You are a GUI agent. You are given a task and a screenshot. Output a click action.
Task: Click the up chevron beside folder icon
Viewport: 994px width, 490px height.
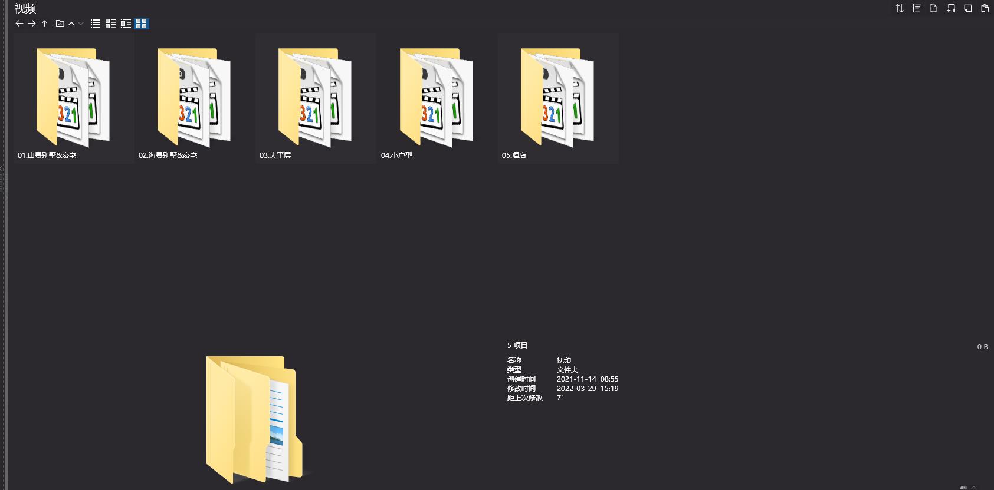coord(71,24)
